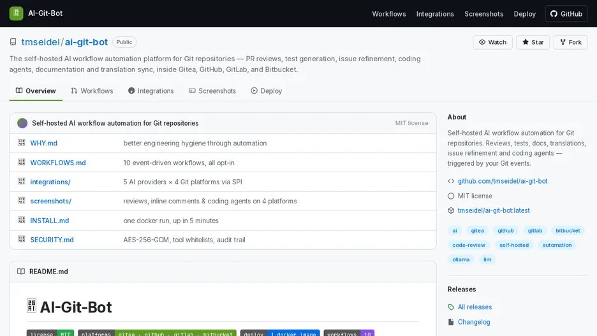Click the file icon next to INSTALL.md
This screenshot has width=597, height=336.
[21, 220]
